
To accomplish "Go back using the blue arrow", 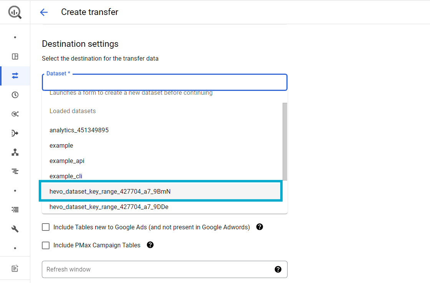I will [x=44, y=12].
